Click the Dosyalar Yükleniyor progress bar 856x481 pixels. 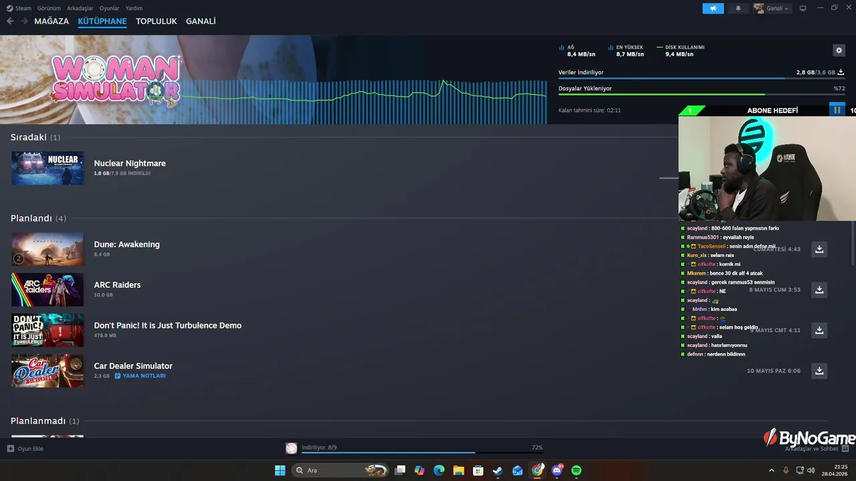[x=701, y=94]
